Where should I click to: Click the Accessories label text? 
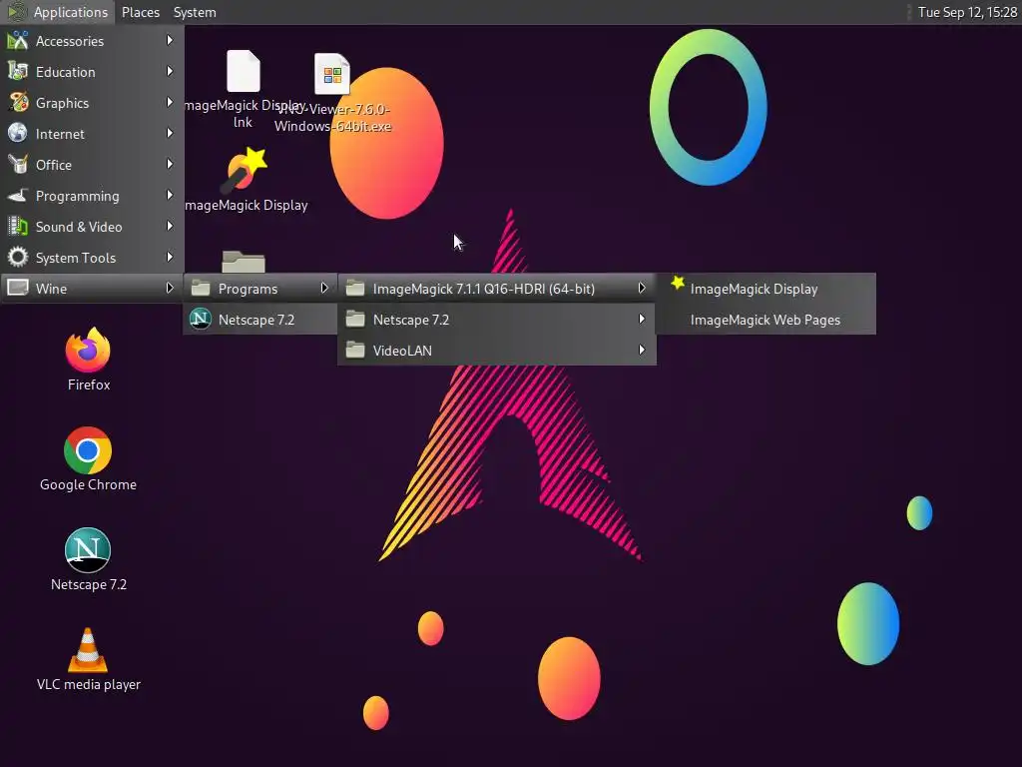[x=70, y=41]
